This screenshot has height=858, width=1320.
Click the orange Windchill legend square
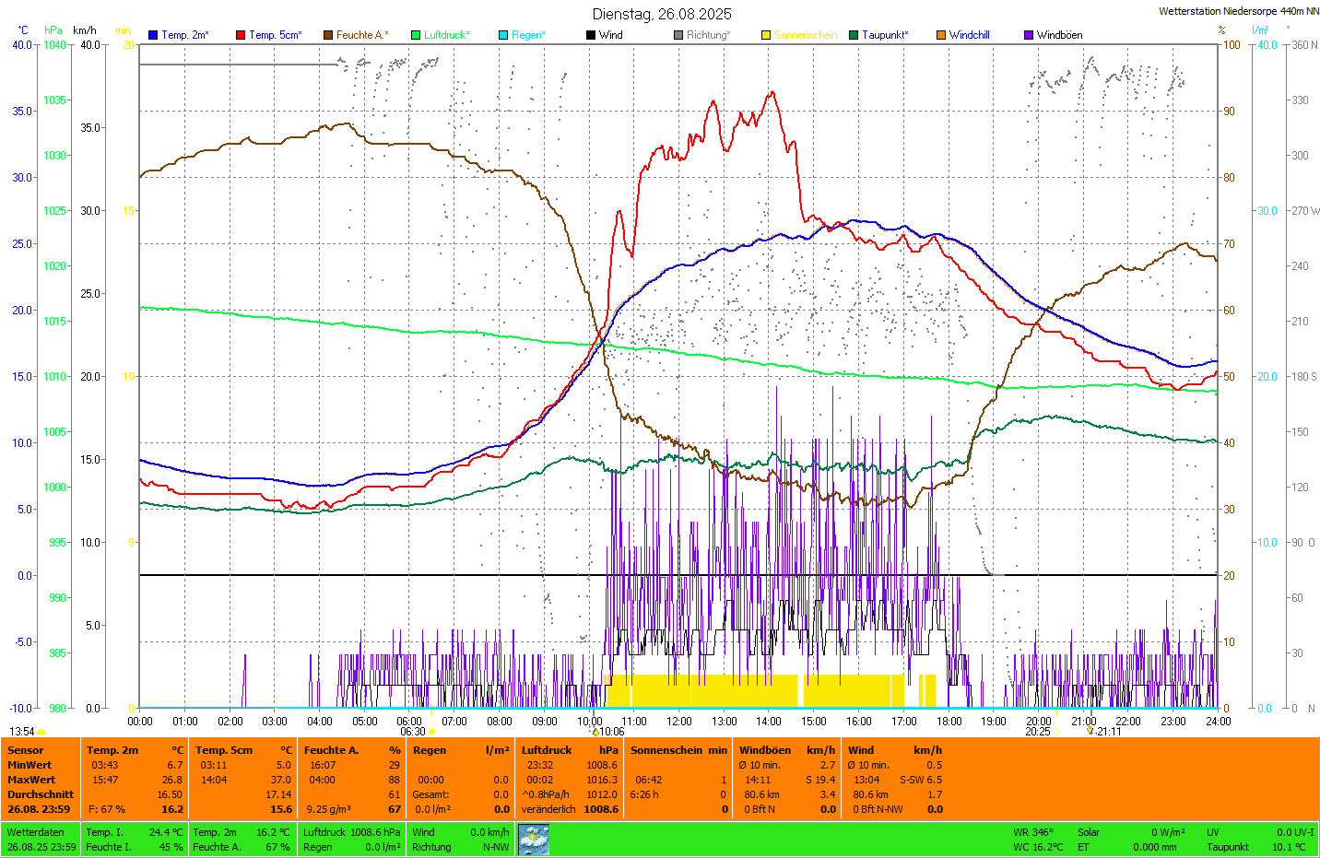[941, 35]
